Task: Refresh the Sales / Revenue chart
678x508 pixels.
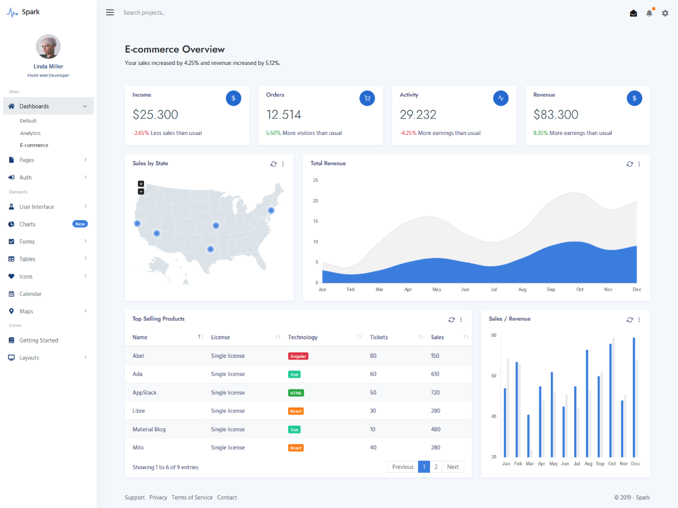Action: pyautogui.click(x=629, y=319)
